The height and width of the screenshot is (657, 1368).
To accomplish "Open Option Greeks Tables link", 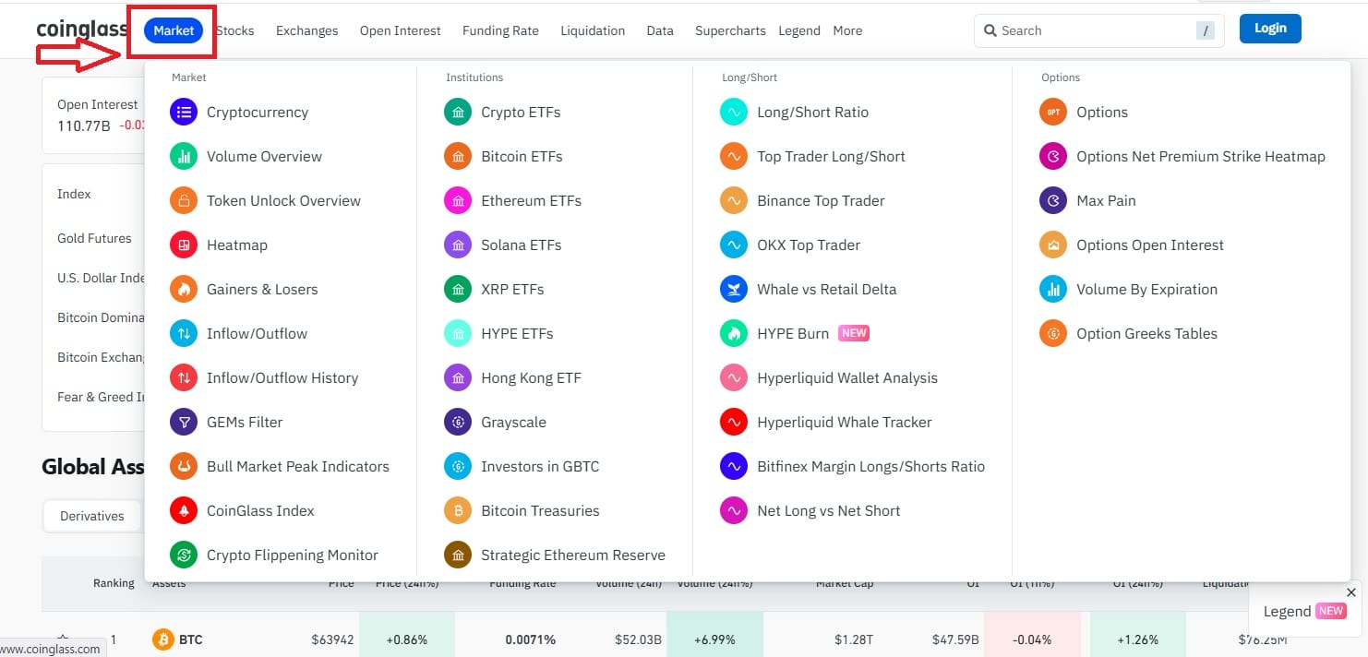I will pos(1146,333).
